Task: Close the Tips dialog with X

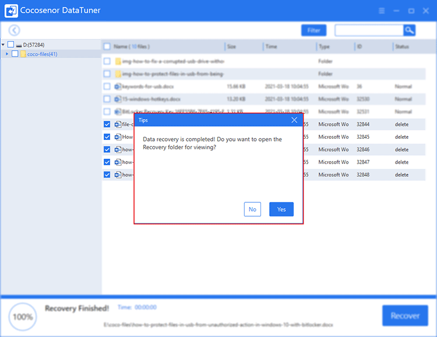Action: point(294,120)
